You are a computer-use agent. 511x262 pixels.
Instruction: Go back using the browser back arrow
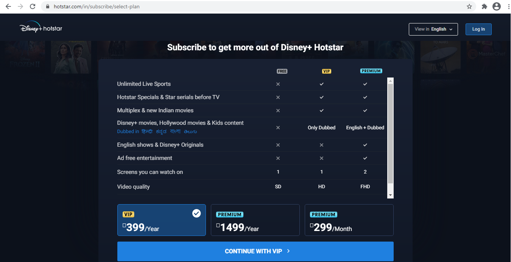[x=8, y=6]
